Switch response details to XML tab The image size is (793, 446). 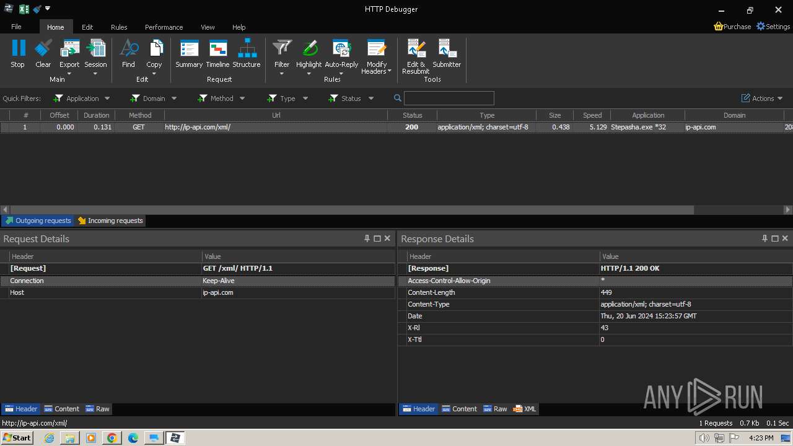525,409
